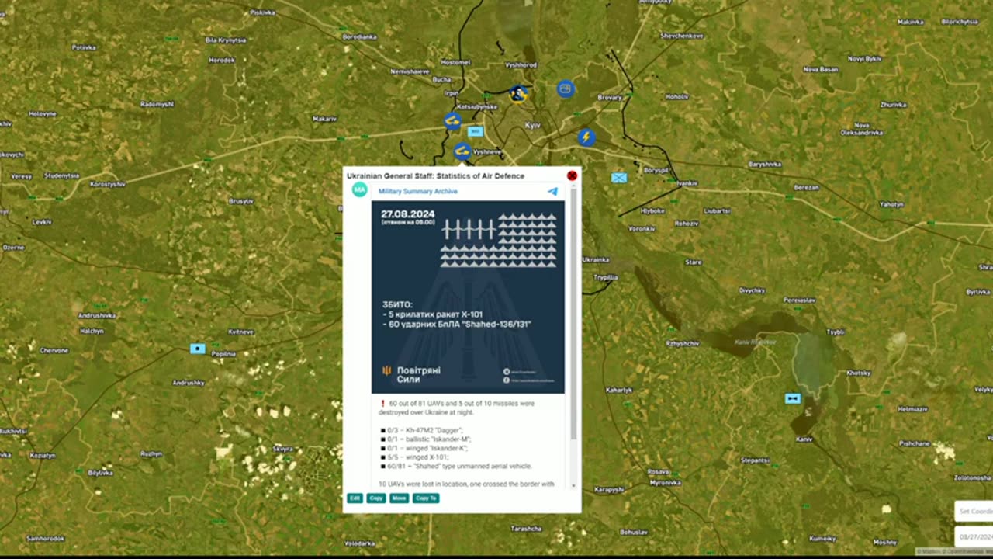Viewport: 993px width, 559px height.
Task: Click the 08/27/2024 date field
Action: click(974, 536)
